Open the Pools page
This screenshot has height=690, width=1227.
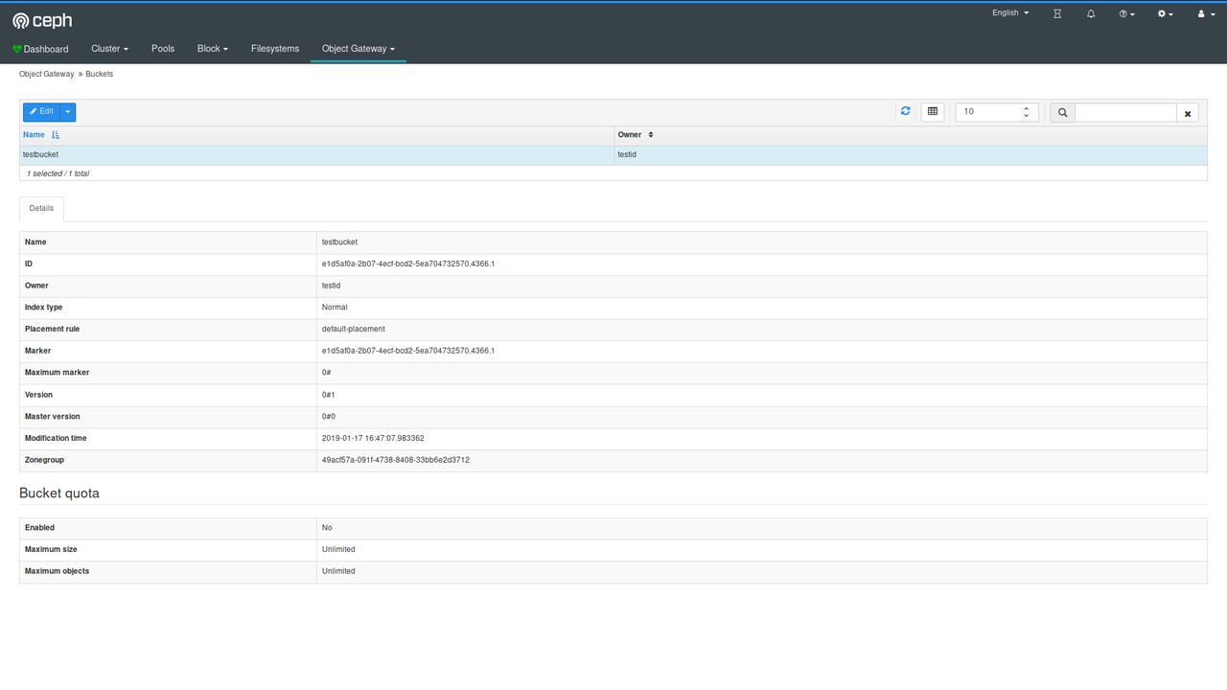[x=163, y=49]
